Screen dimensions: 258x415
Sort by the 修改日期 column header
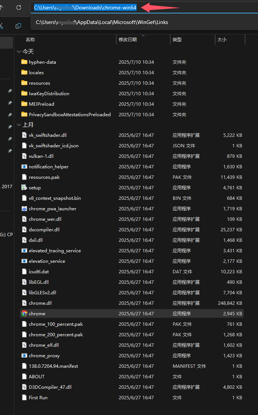(x=128, y=40)
